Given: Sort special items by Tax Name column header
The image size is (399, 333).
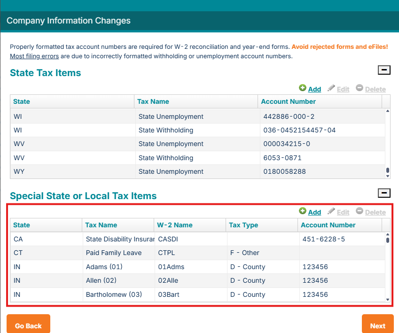Looking at the screenshot, I should 118,225.
